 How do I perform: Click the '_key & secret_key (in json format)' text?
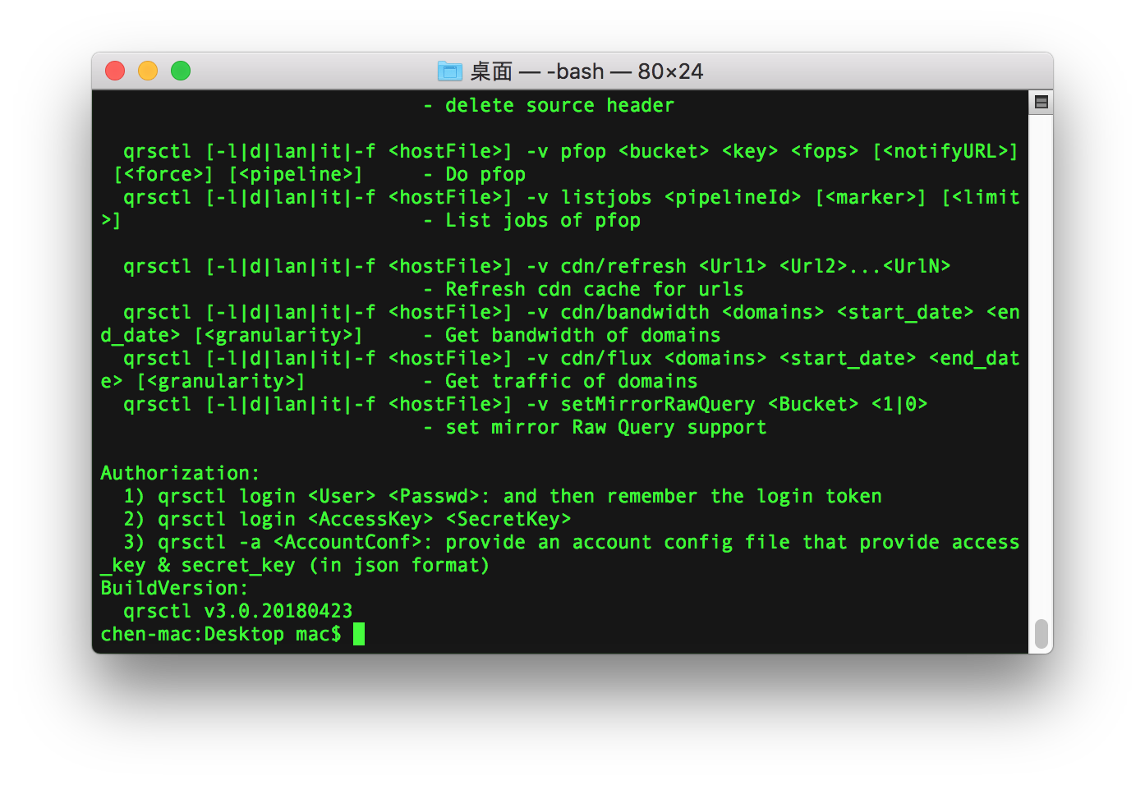pos(295,565)
